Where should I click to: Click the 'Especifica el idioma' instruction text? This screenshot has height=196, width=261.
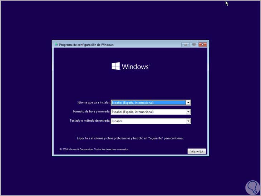130,138
